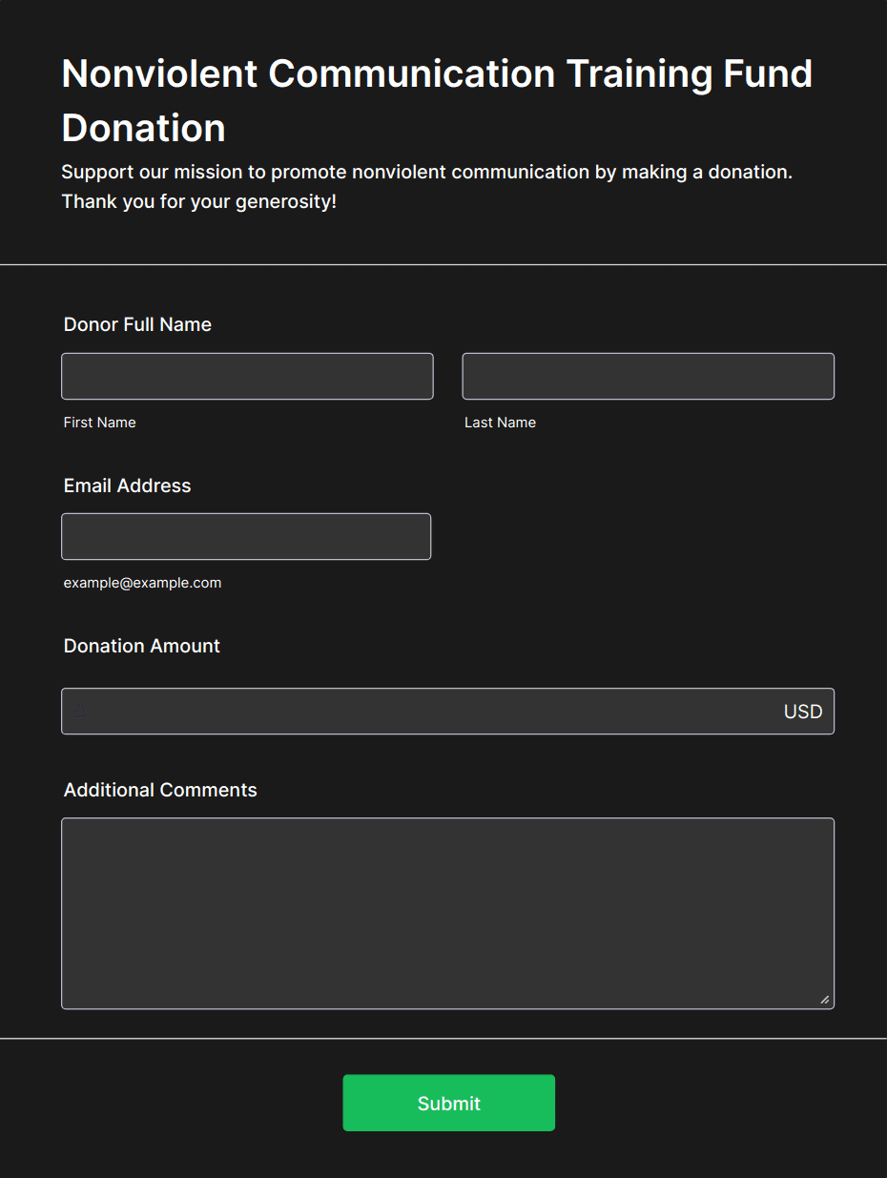Click the divider line below the header
The image size is (887, 1178).
[x=443, y=264]
